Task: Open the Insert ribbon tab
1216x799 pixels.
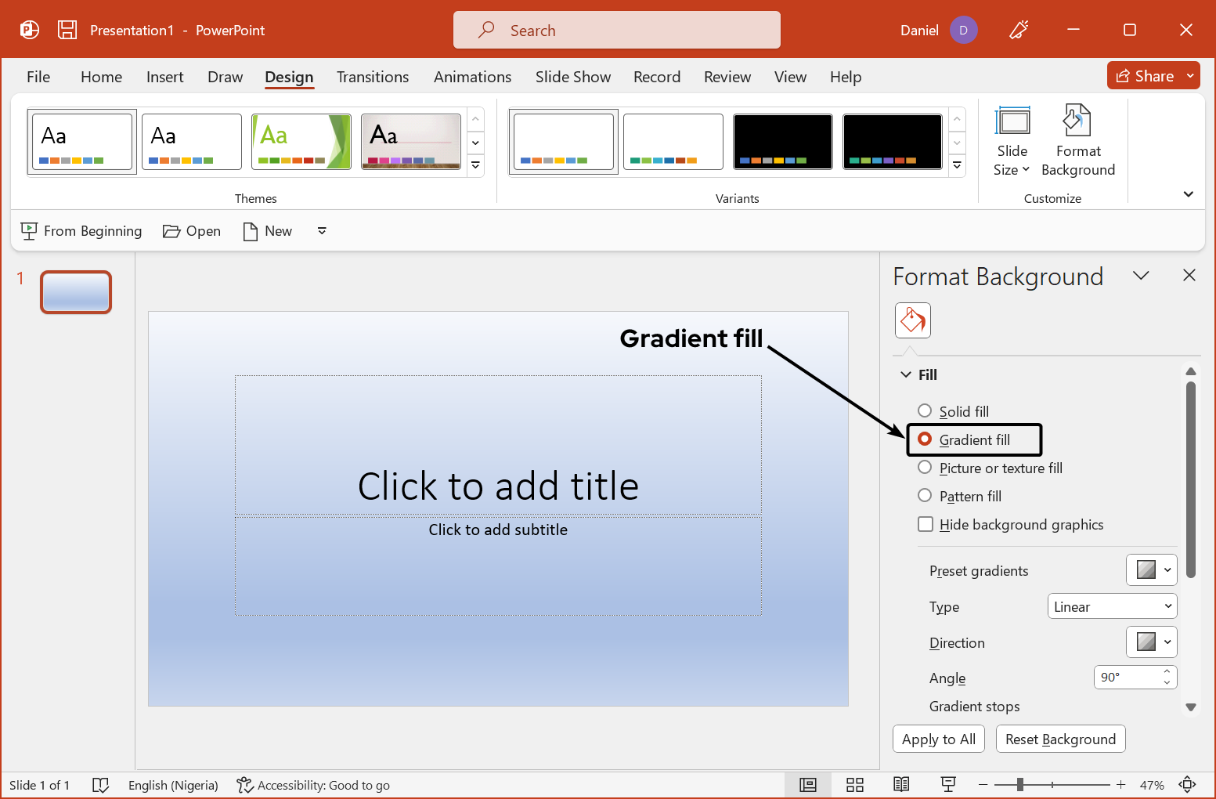Action: (x=164, y=77)
